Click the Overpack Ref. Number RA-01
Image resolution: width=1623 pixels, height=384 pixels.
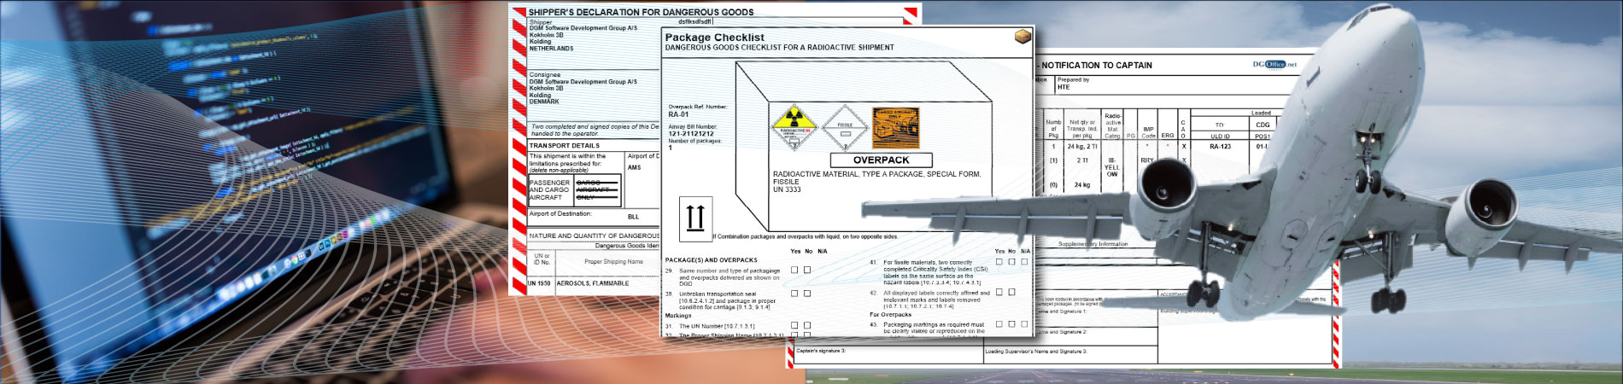click(678, 114)
